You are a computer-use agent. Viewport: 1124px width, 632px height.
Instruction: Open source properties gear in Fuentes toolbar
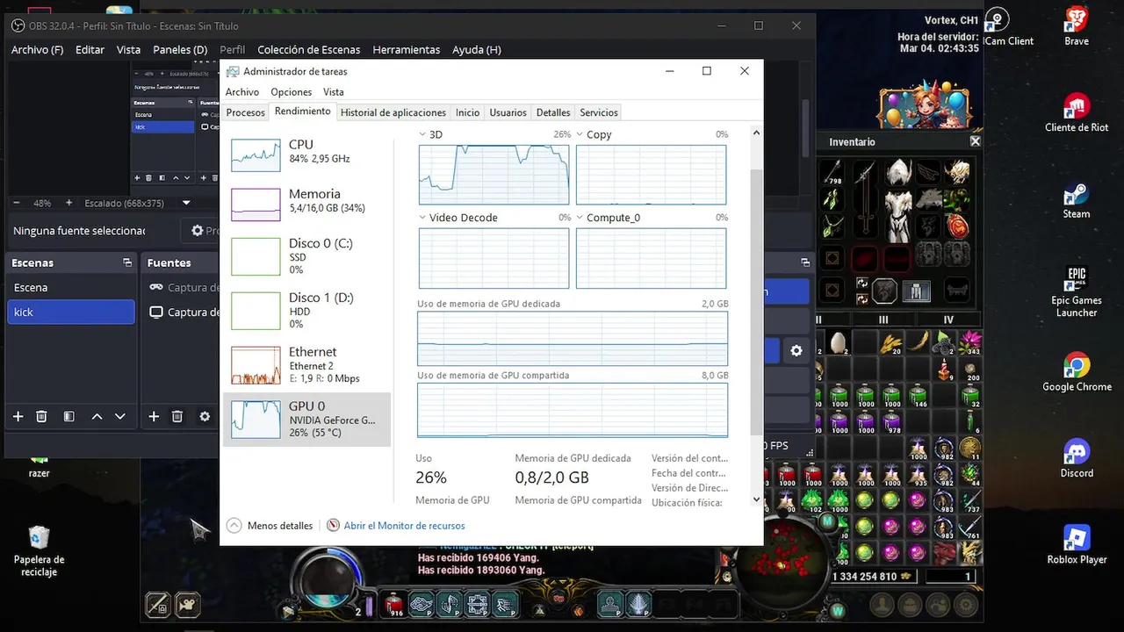point(205,416)
